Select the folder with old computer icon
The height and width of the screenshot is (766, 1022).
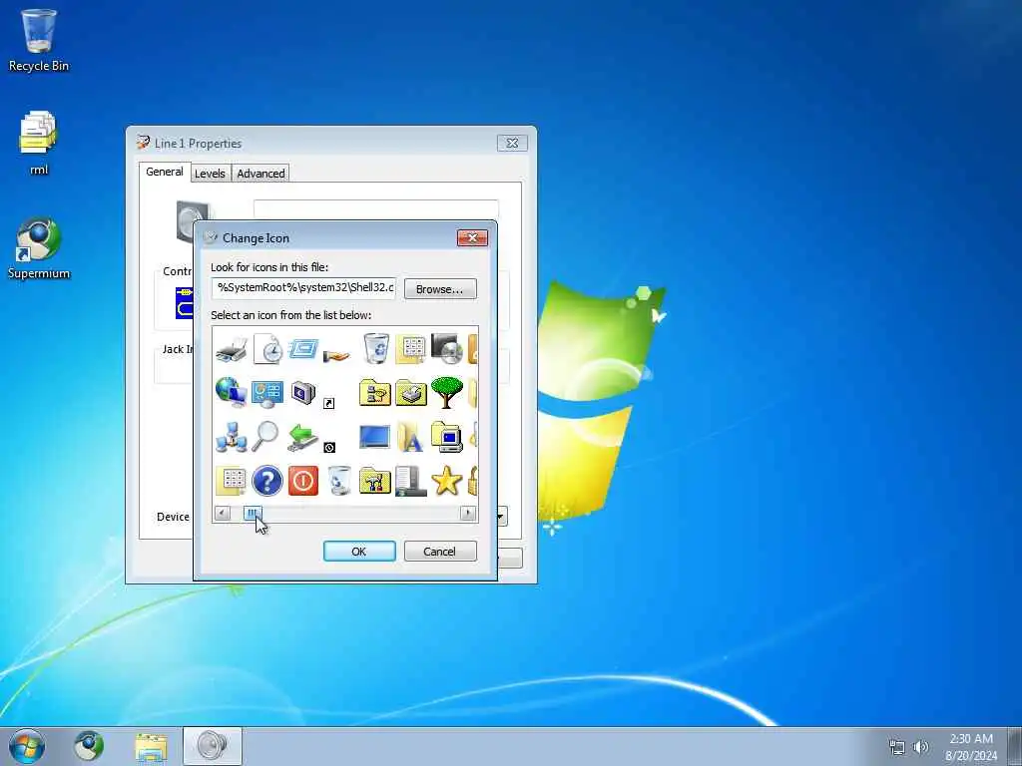tap(447, 437)
